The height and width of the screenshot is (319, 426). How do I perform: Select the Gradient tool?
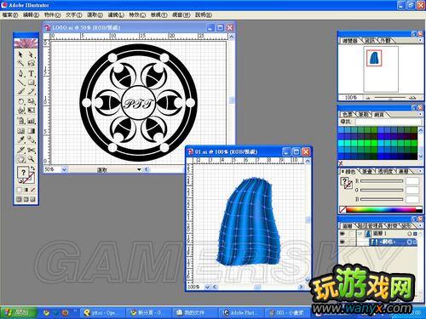pyautogui.click(x=32, y=131)
